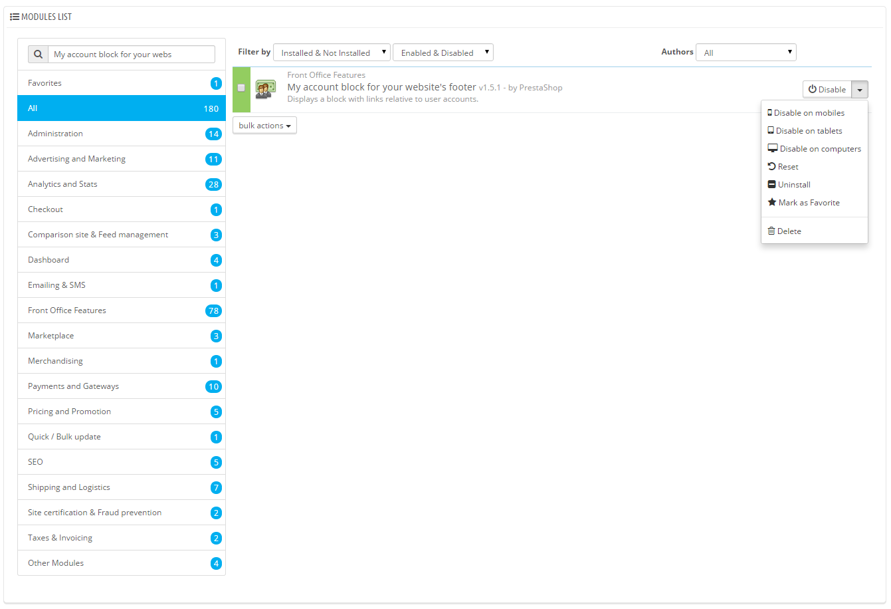891x609 pixels.
Task: Open the Enabled & Disabled filter dropdown
Action: point(443,53)
